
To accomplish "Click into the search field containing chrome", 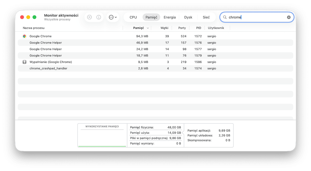I will coord(257,17).
